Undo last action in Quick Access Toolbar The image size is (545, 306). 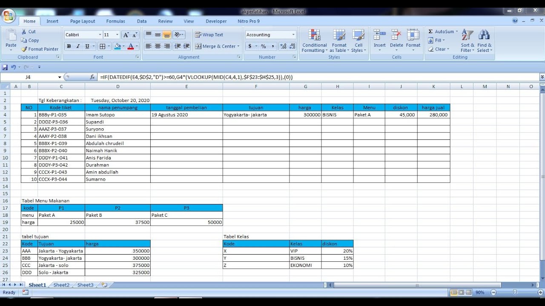[13, 67]
